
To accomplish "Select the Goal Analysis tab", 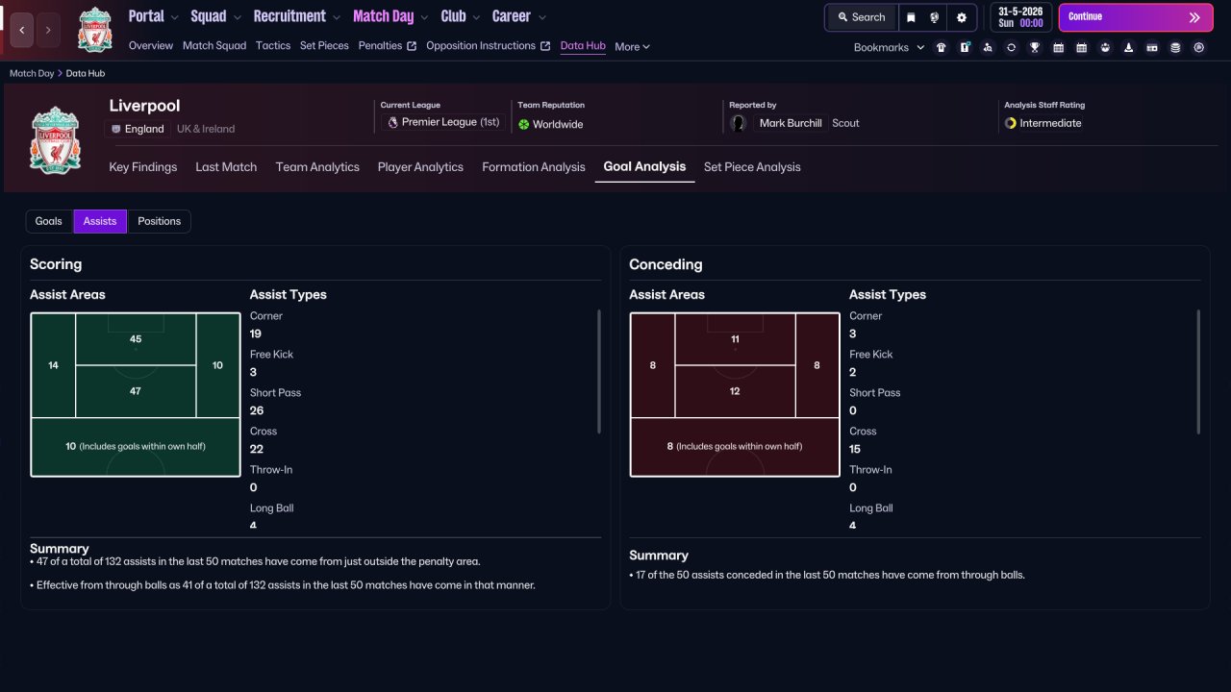I will point(644,166).
